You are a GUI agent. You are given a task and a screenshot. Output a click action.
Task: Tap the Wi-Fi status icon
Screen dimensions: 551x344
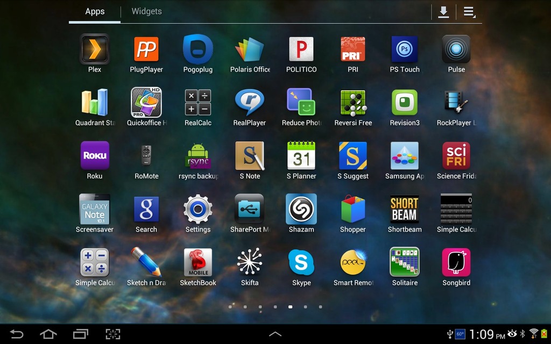coord(534,333)
